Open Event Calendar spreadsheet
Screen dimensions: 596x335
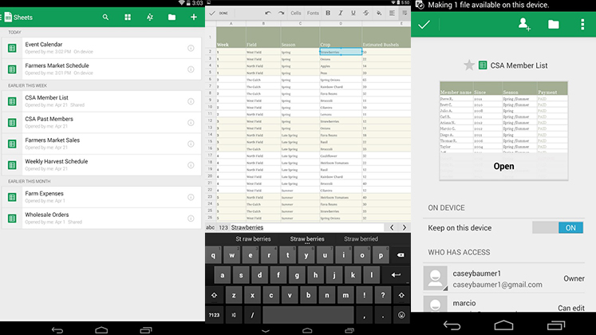101,48
